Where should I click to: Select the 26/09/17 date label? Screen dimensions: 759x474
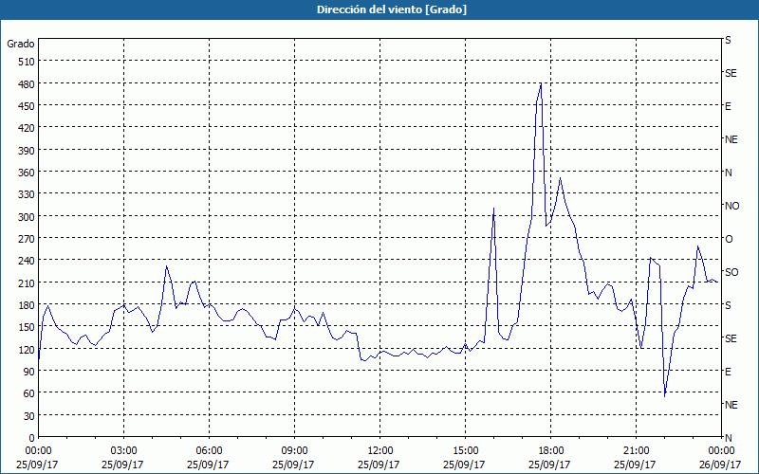click(720, 465)
